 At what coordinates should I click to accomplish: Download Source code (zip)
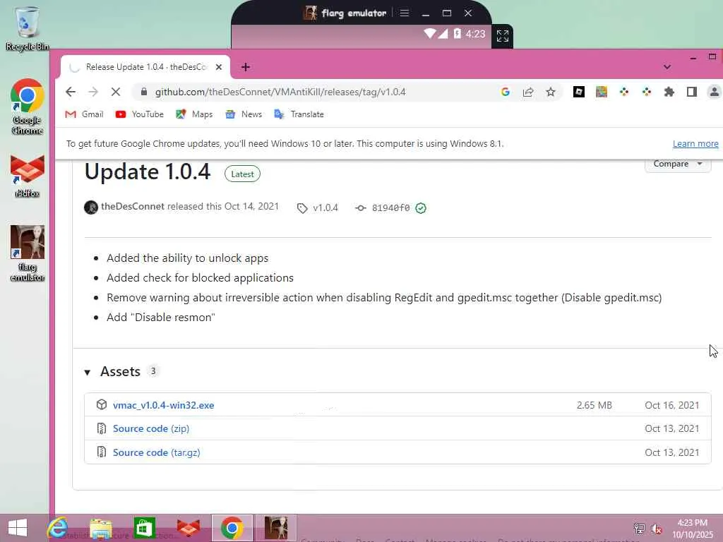151,428
